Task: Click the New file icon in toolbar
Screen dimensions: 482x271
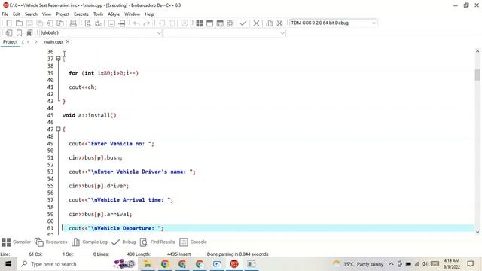Action: [x=9, y=23]
